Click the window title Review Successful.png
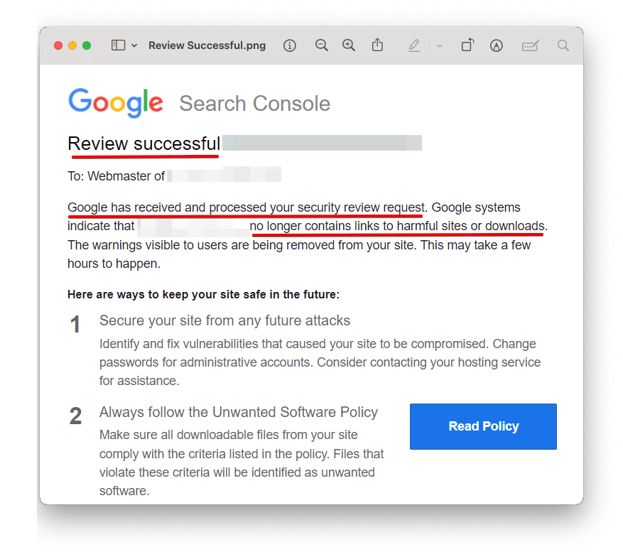The width and height of the screenshot is (623, 557). pos(207,45)
